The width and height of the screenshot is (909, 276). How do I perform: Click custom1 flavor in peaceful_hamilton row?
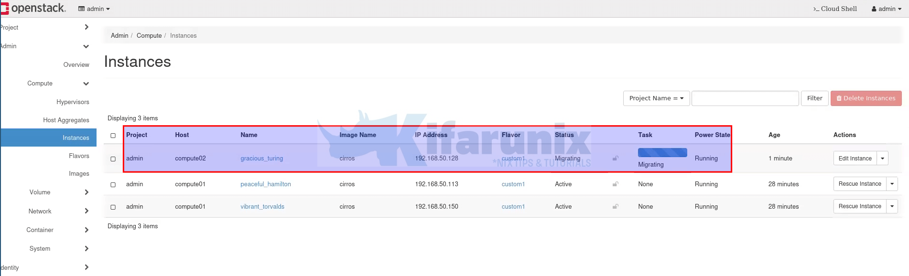point(513,184)
